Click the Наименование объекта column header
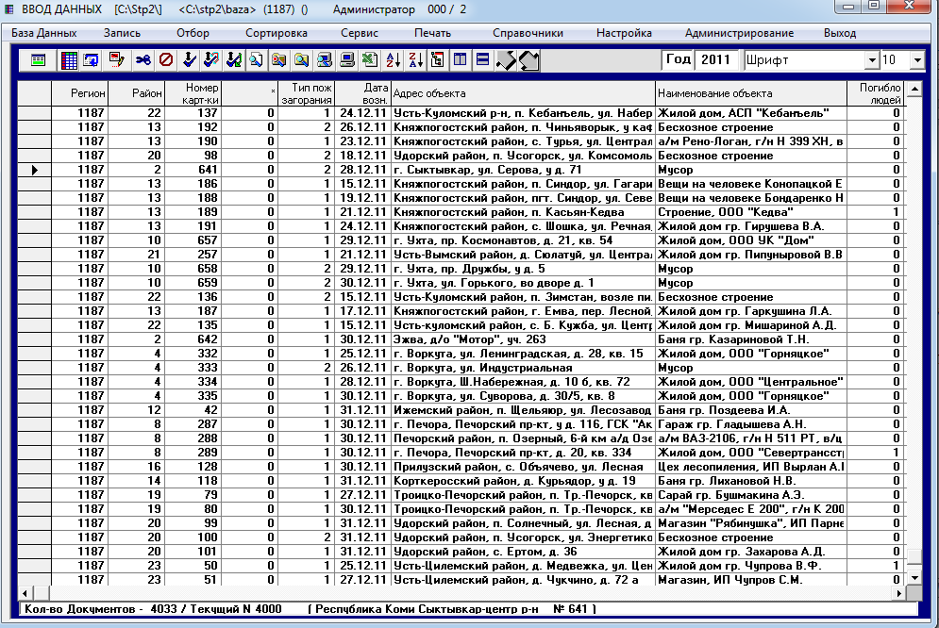Image resolution: width=939 pixels, height=628 pixels. coord(751,93)
